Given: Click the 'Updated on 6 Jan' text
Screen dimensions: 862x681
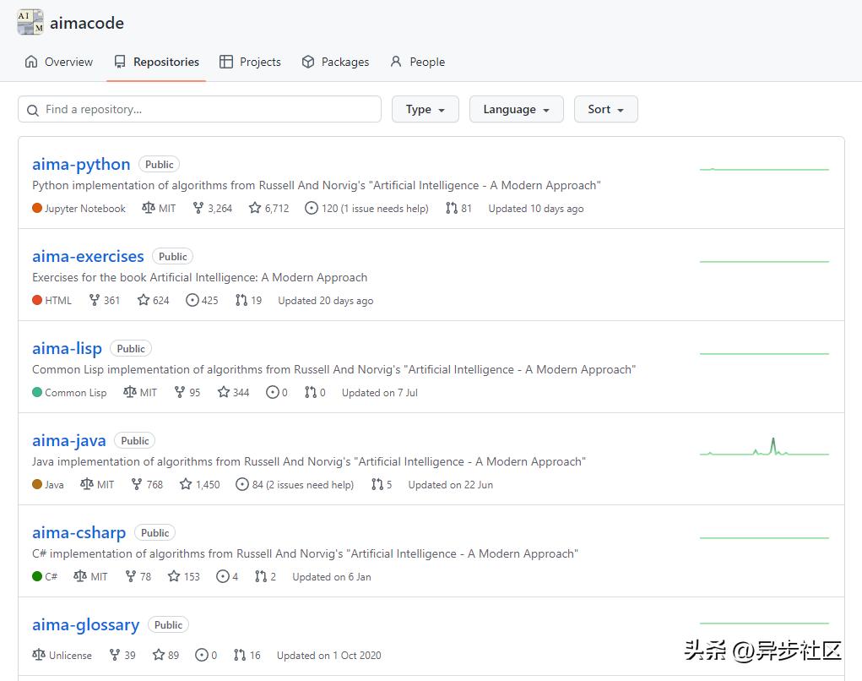Looking at the screenshot, I should click(x=332, y=577).
